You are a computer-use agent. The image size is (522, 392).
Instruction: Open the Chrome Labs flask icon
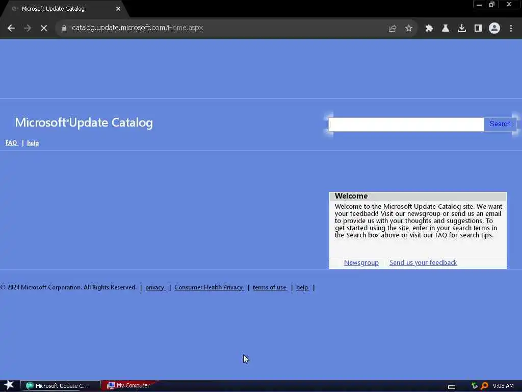pyautogui.click(x=446, y=29)
